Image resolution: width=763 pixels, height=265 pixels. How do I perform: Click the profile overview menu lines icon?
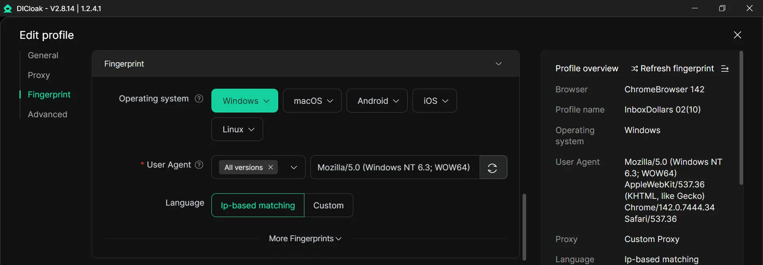(x=725, y=69)
